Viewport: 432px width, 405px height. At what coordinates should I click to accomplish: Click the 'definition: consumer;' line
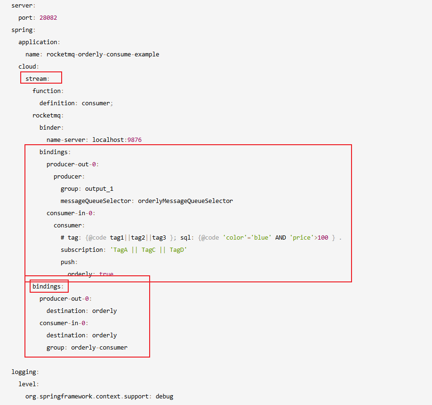pyautogui.click(x=76, y=103)
